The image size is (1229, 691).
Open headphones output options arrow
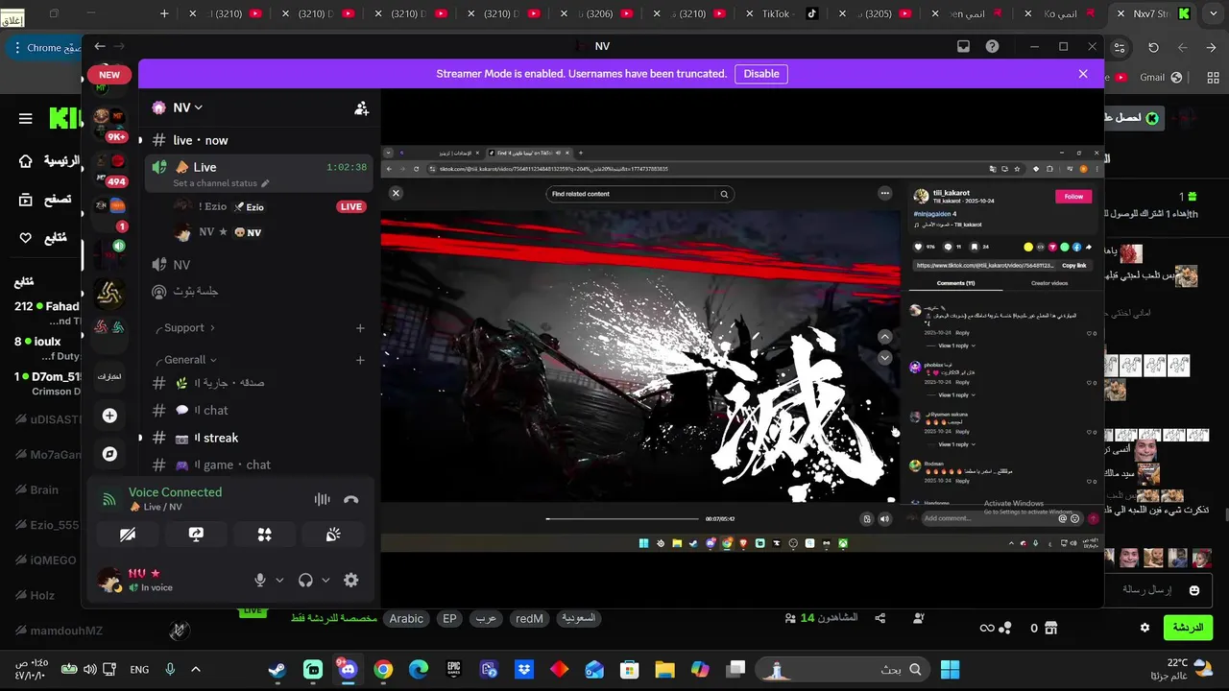click(x=325, y=580)
